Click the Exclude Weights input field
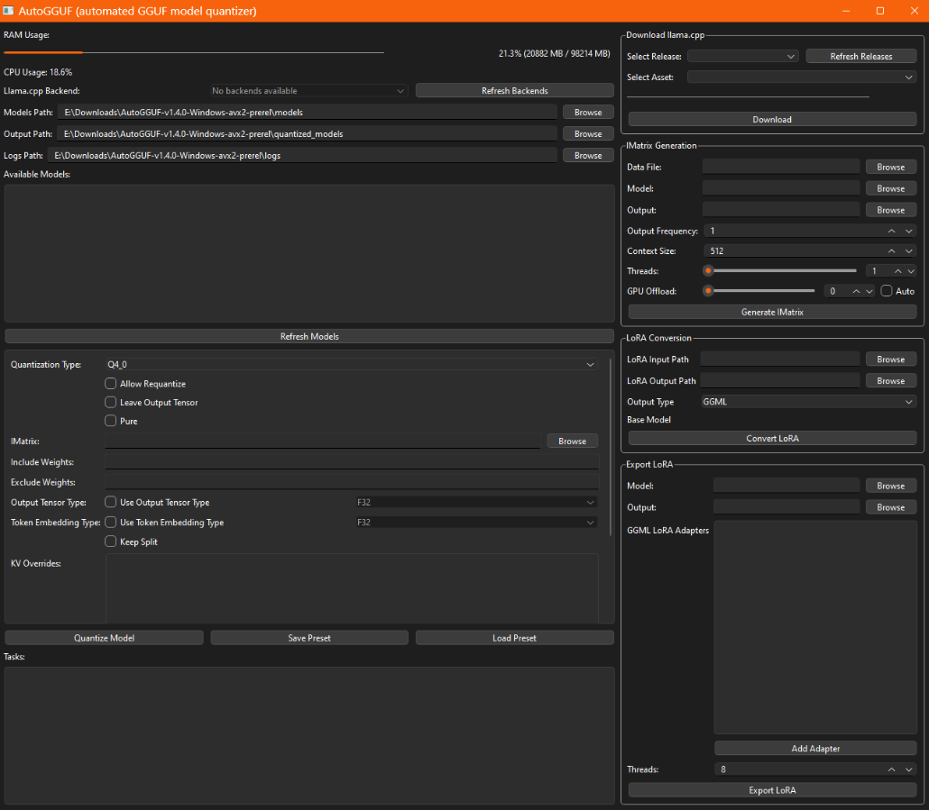 352,482
